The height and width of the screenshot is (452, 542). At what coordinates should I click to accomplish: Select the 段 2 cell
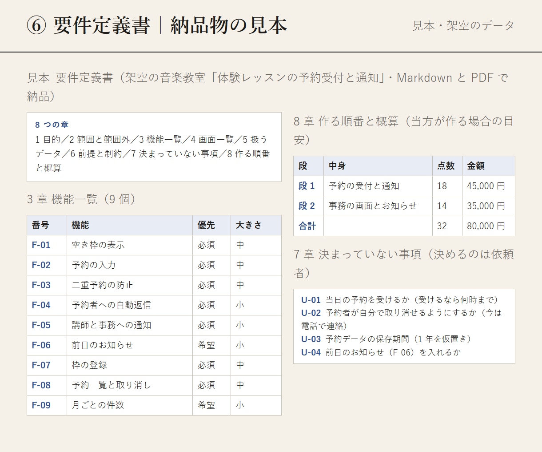pyautogui.click(x=308, y=206)
